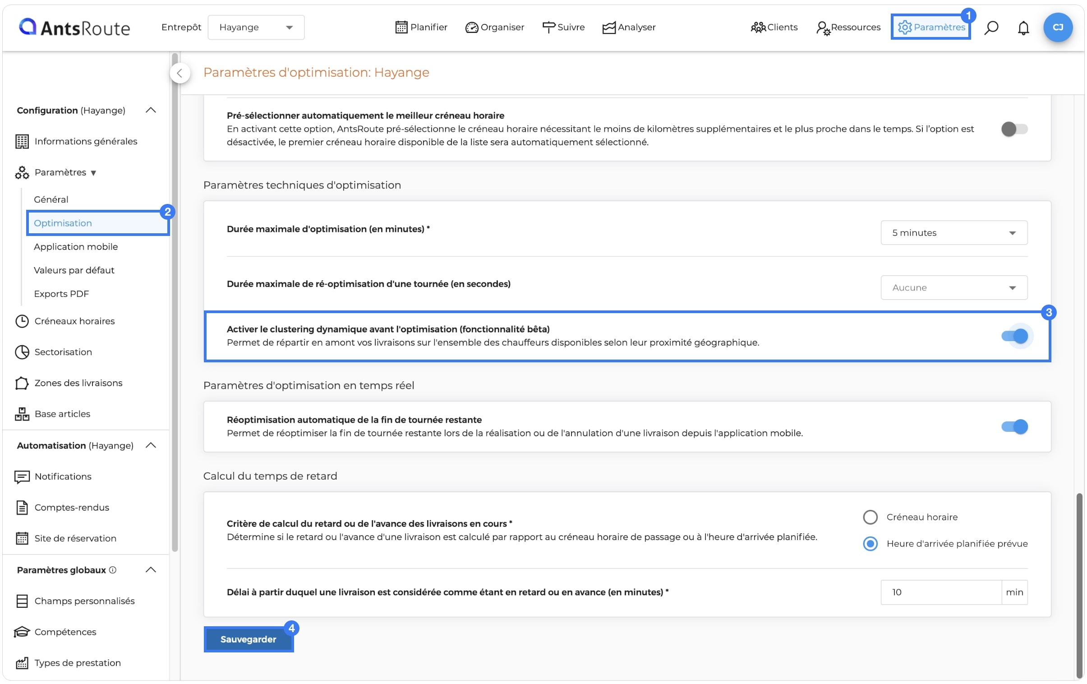The image size is (1087, 684).
Task: Click the Clients people icon
Action: click(x=758, y=28)
